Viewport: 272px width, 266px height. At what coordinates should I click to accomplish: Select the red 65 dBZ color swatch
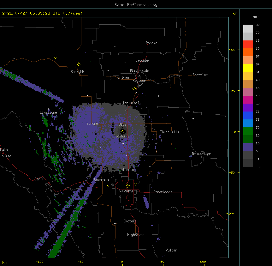248,44
